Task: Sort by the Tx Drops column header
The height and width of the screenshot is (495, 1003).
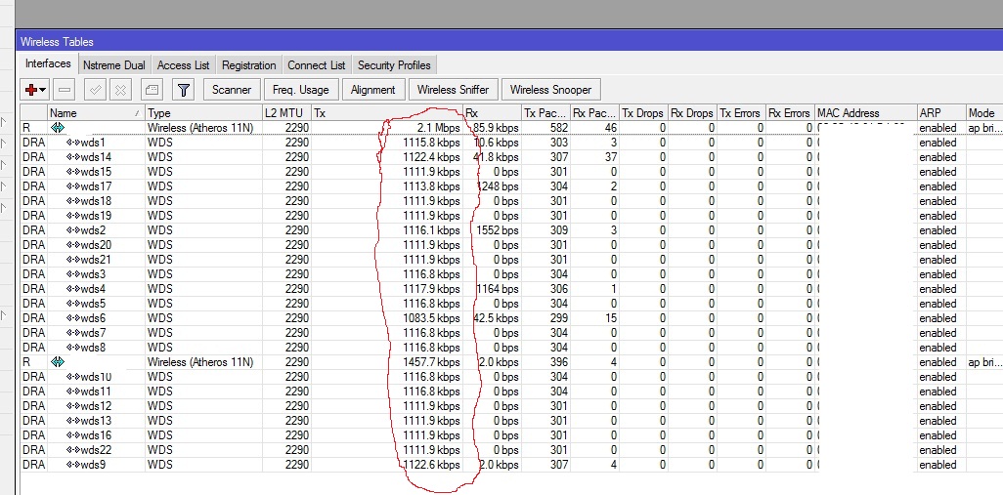Action: tap(642, 113)
